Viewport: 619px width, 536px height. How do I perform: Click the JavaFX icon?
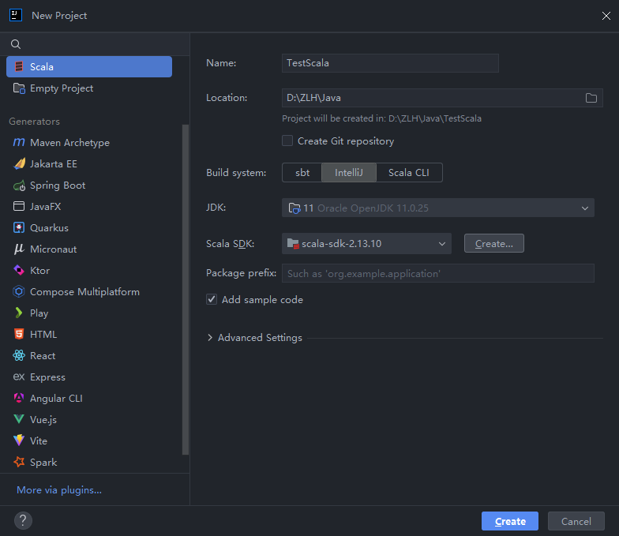[x=19, y=206]
